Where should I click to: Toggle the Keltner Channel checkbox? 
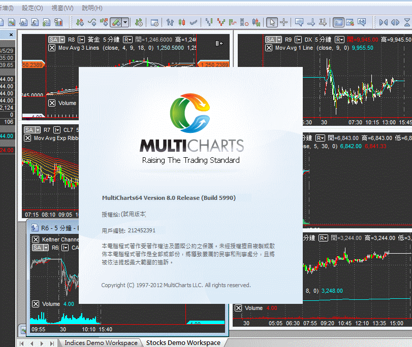pyautogui.click(x=36, y=239)
